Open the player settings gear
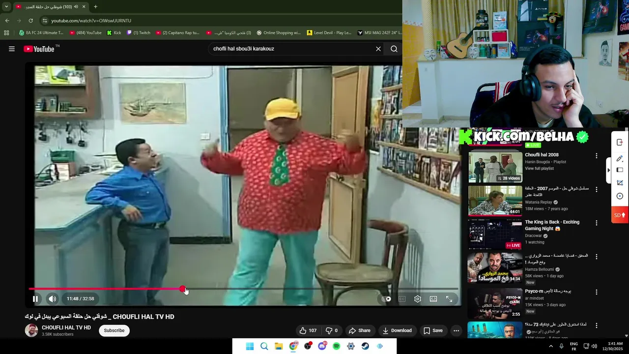Screen dimensions: 629x354 click(418, 298)
